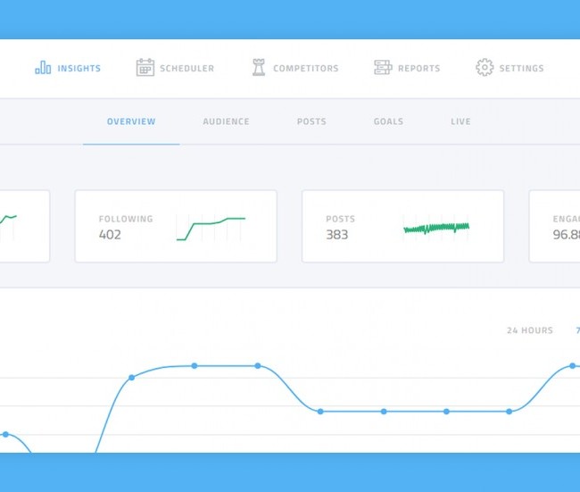This screenshot has height=492, width=580.
Task: Click the partially visible engagement value 96.8
Action: tap(567, 235)
